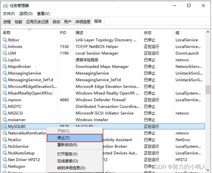This screenshot has width=212, height=173.
Task: Choose 重新启动(R) to restart the service
Action: (x=67, y=145)
